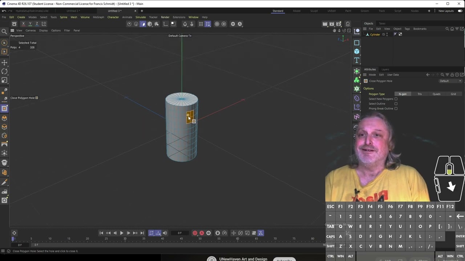
Task: Select Points mode in top toolbar
Action: tap(129, 24)
